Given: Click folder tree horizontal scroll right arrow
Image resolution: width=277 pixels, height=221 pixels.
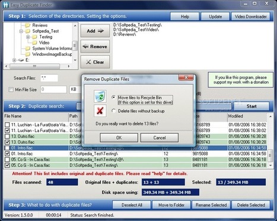Looking at the screenshot, I should tap(69, 67).
